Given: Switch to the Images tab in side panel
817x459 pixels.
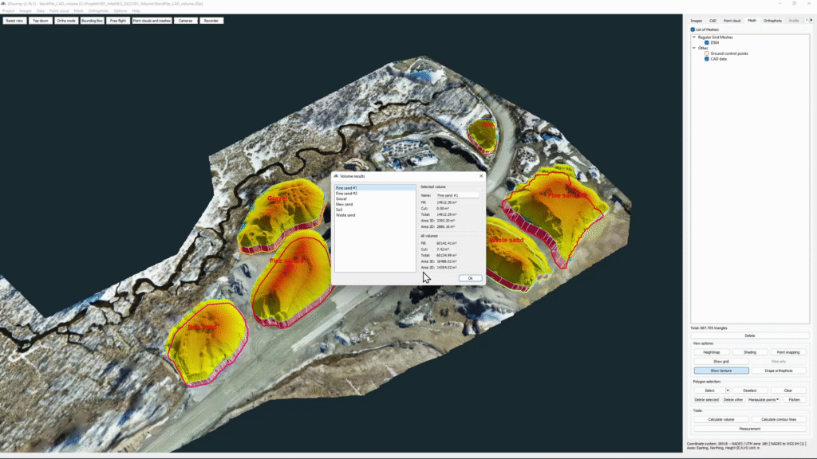Looking at the screenshot, I should pyautogui.click(x=696, y=21).
